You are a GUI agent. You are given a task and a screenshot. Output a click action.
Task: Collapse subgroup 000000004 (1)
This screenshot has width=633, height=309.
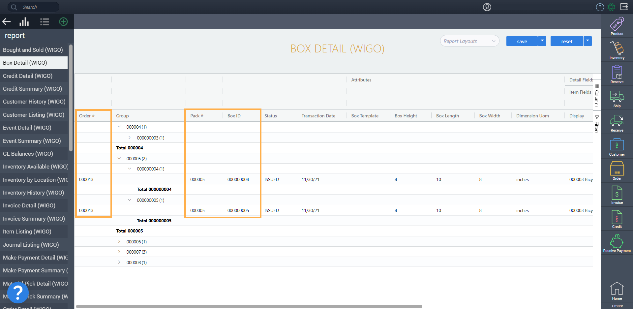130,169
